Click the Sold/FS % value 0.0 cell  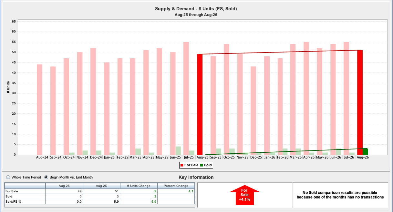[64, 201]
